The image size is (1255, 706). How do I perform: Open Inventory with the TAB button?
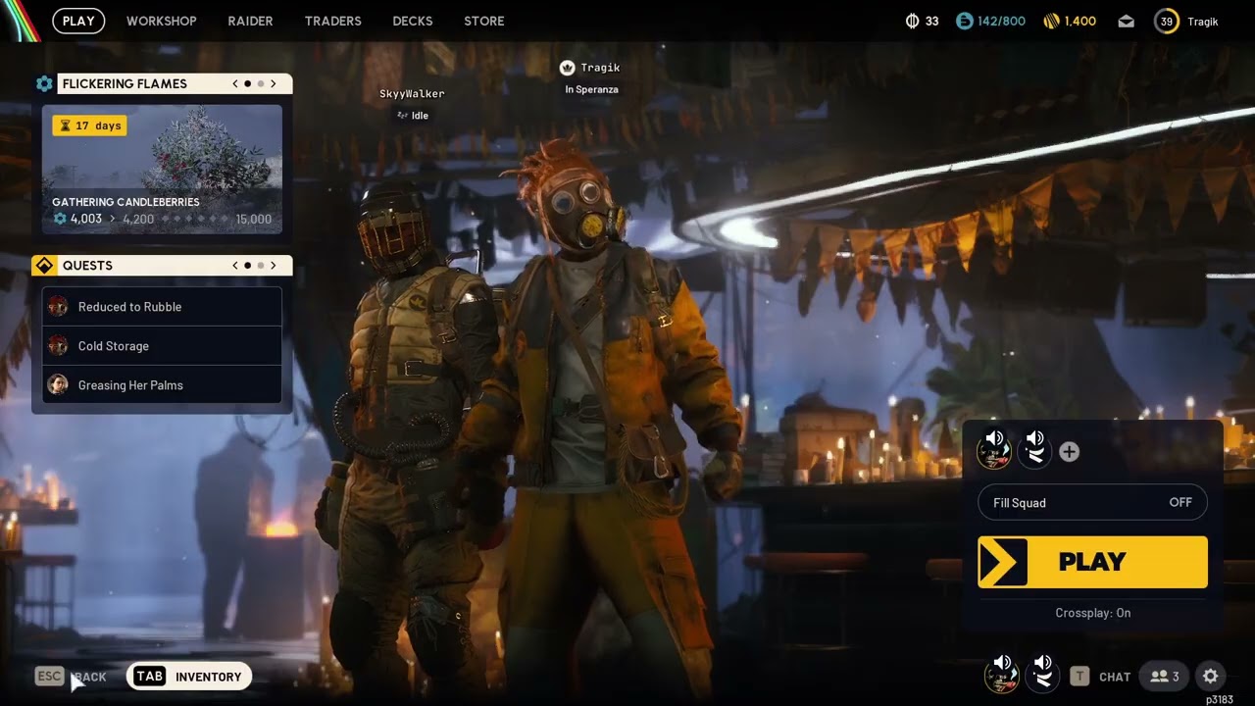pos(189,677)
